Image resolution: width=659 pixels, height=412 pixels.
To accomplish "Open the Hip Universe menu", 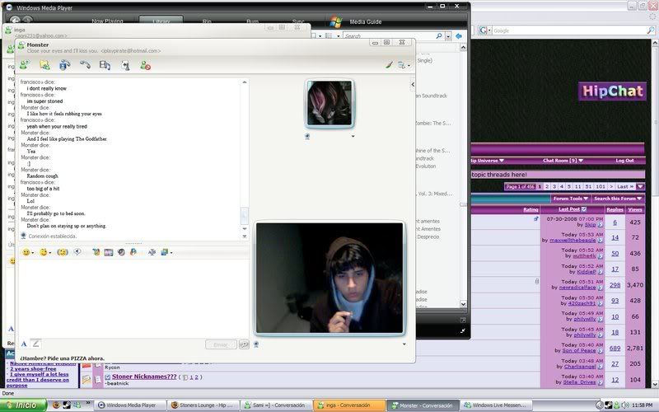I will pos(488,161).
